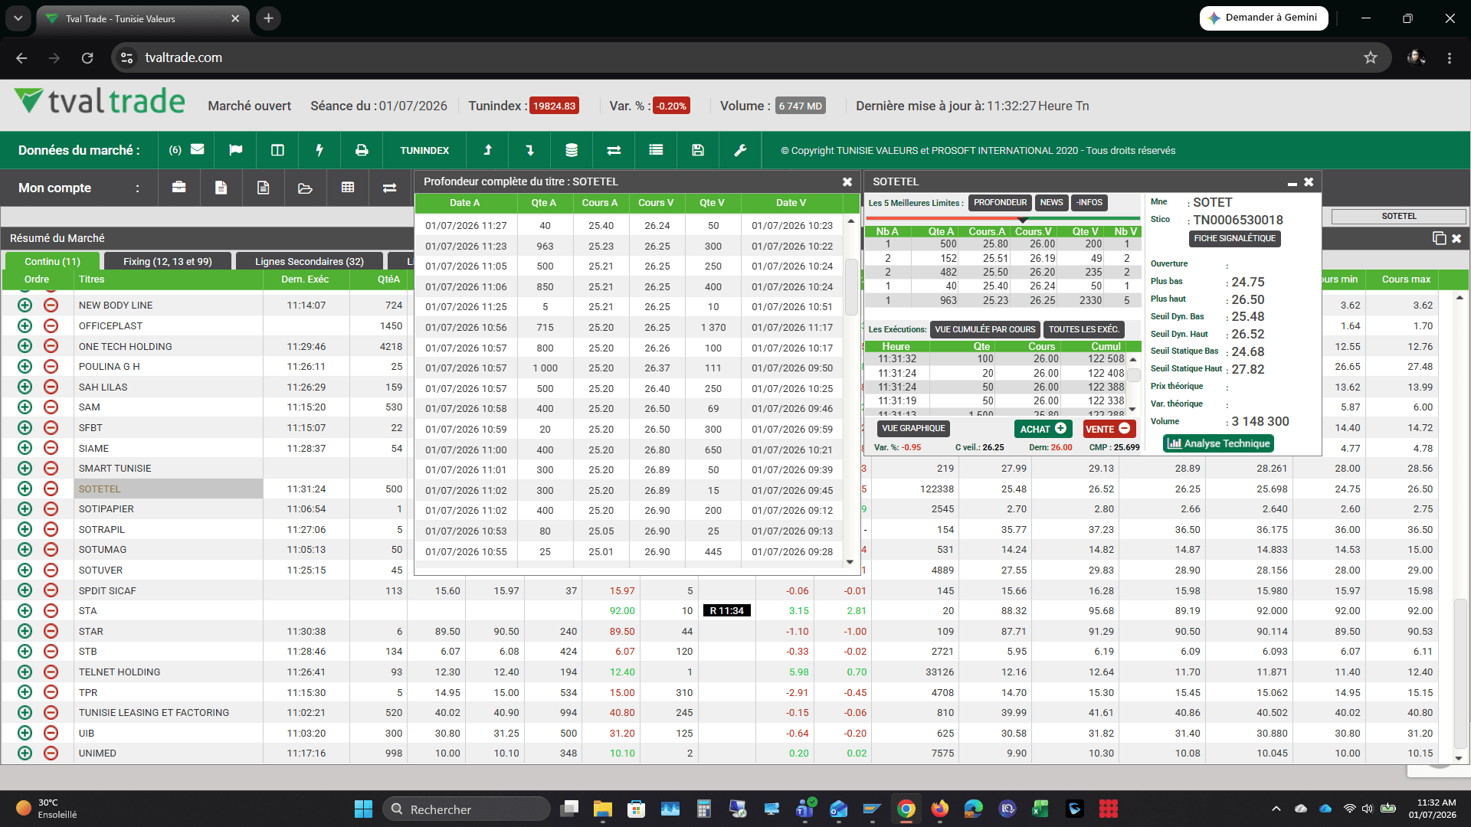Image resolution: width=1471 pixels, height=827 pixels.
Task: Click the red minus icon for UNIMED
Action: [x=51, y=753]
